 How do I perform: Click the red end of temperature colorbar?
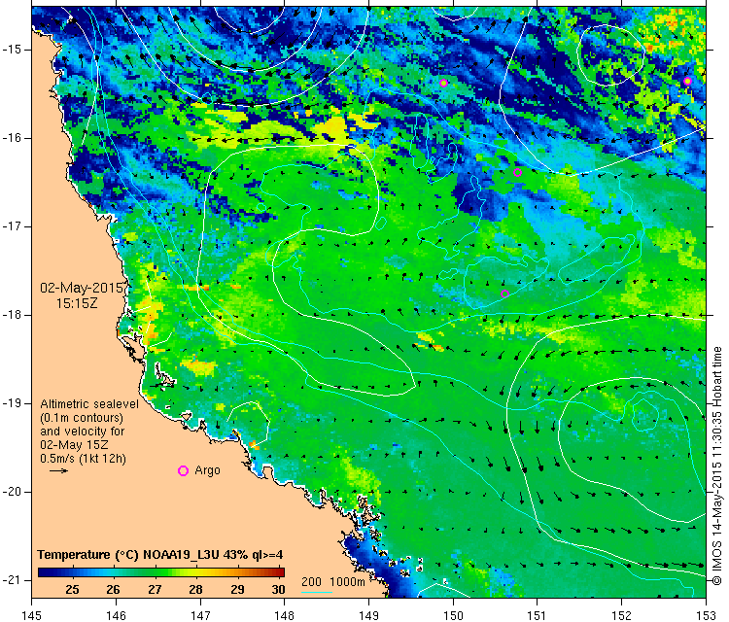279,572
